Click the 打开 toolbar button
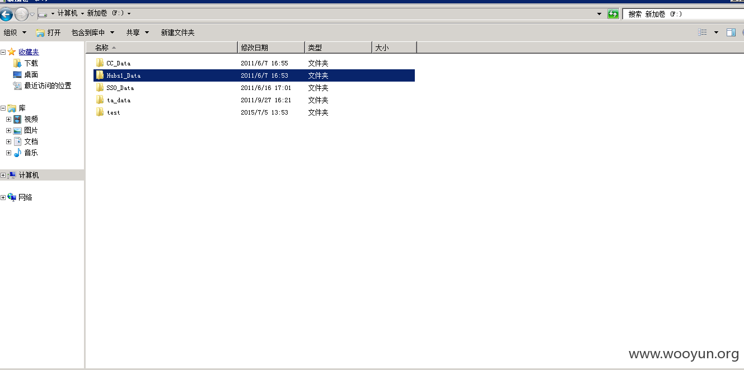Image resolution: width=744 pixels, height=370 pixels. (49, 32)
